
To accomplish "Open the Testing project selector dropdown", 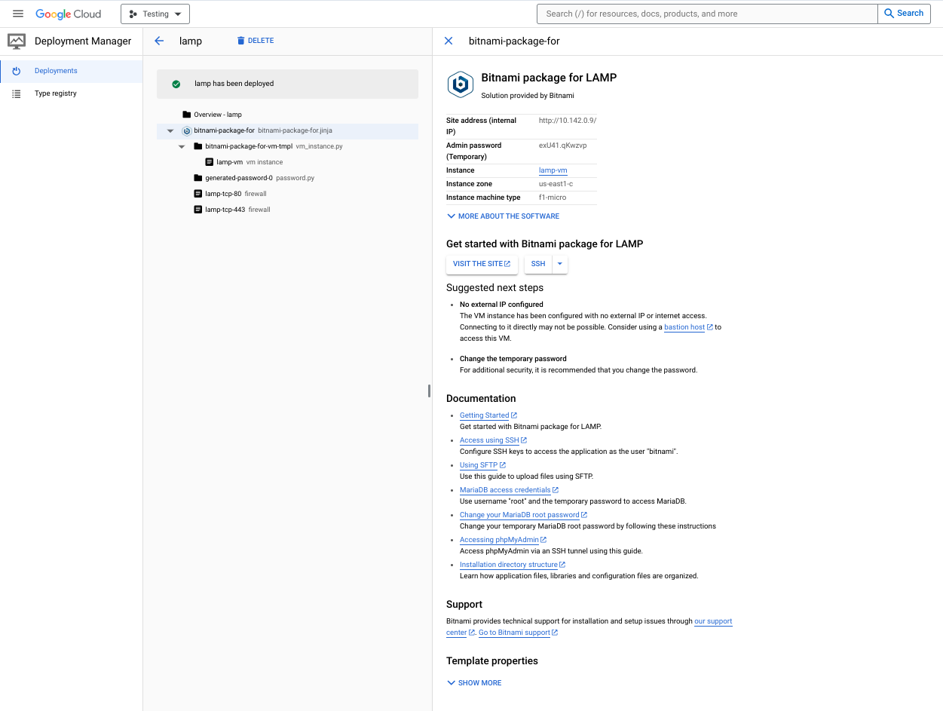I will (155, 14).
